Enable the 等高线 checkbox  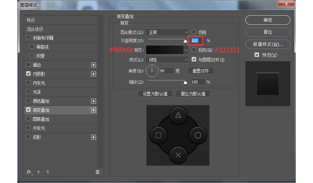(32, 47)
